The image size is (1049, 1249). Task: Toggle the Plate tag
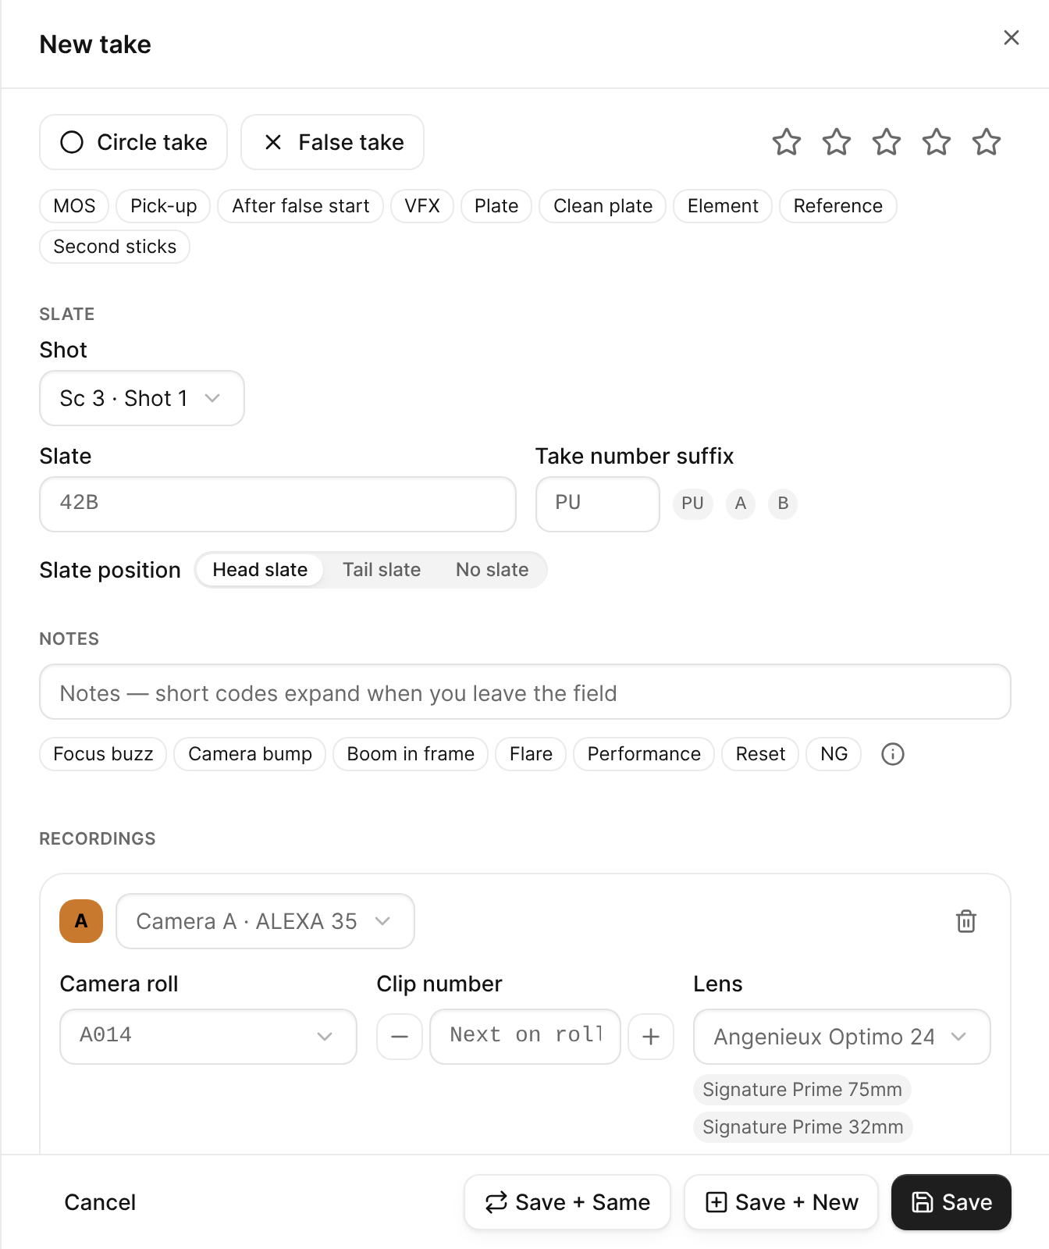click(496, 206)
